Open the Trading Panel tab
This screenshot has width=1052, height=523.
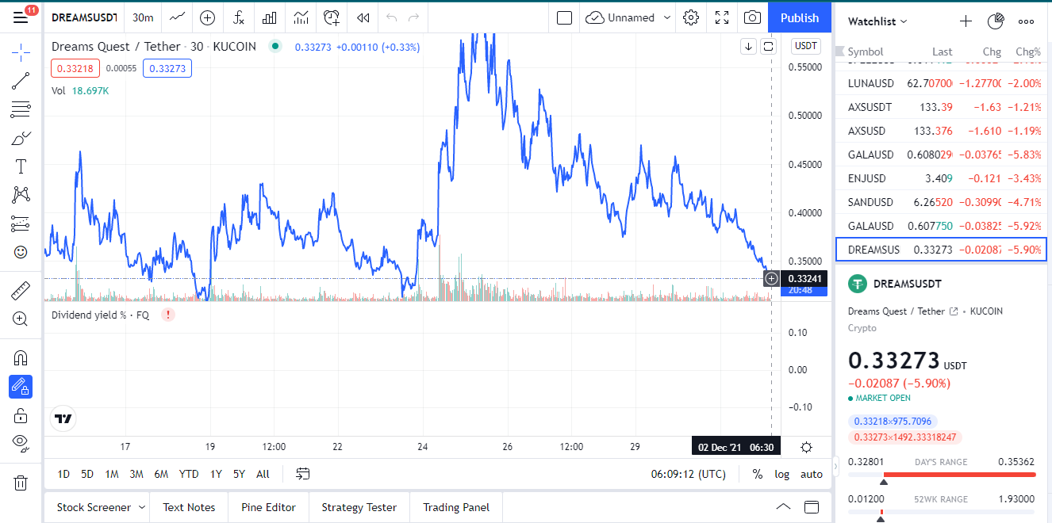[x=456, y=507]
